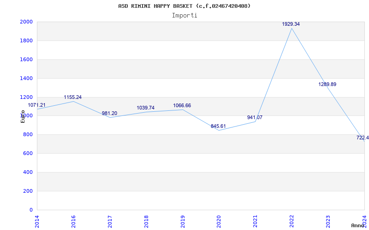Click the Importi subtitle
The width and height of the screenshot is (369, 230).
pyautogui.click(x=184, y=16)
